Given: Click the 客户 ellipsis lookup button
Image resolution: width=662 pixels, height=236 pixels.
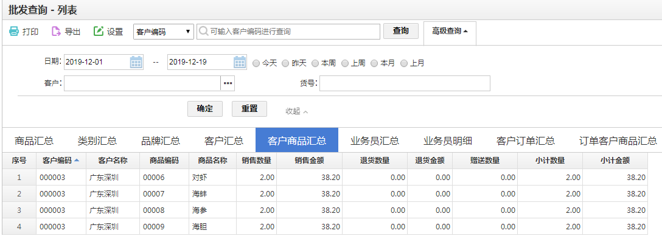Looking at the screenshot, I should pyautogui.click(x=228, y=83).
